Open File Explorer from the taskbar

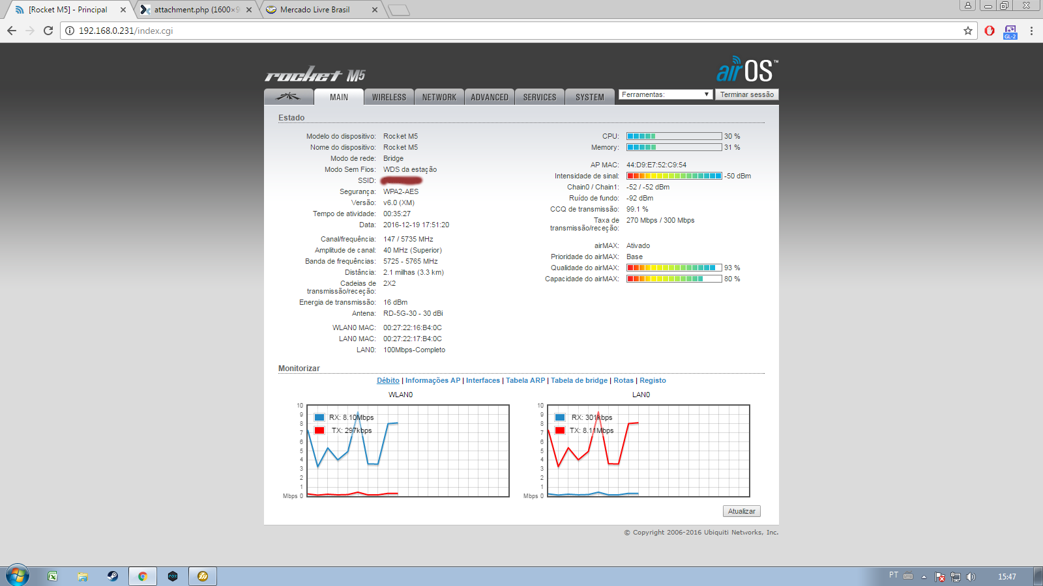pyautogui.click(x=83, y=576)
